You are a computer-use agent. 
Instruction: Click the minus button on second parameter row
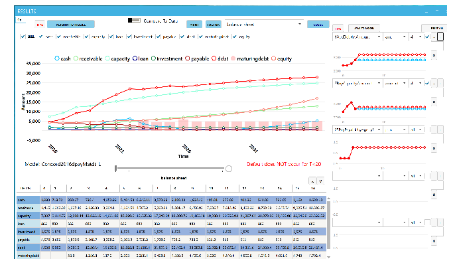pos(434,83)
